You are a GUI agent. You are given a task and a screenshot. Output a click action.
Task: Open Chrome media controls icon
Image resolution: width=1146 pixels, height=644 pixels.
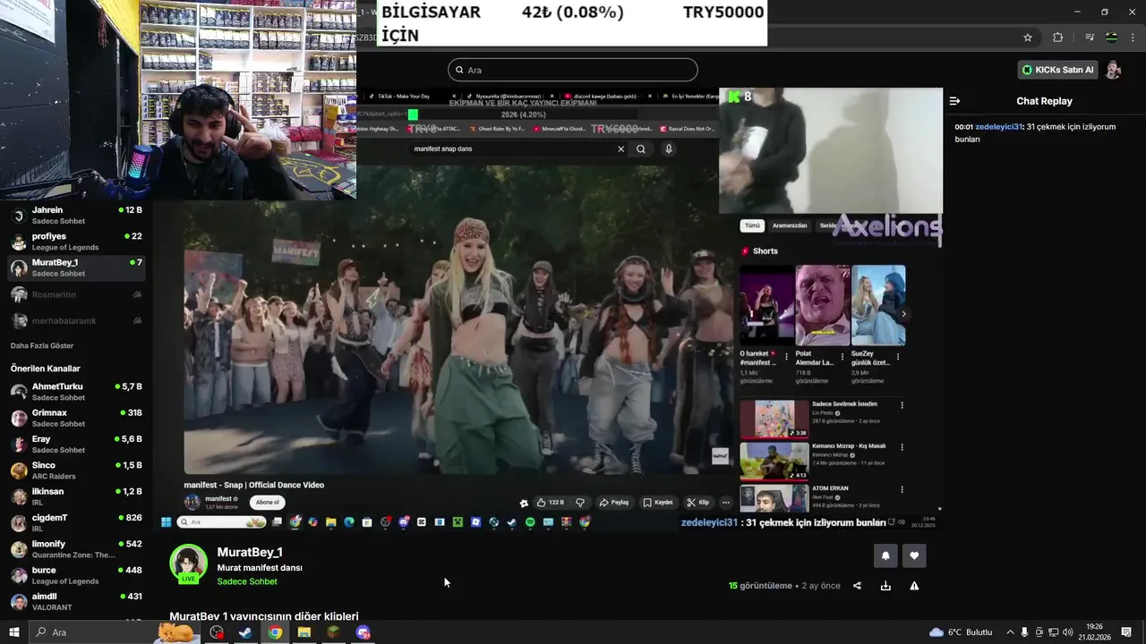(1090, 38)
